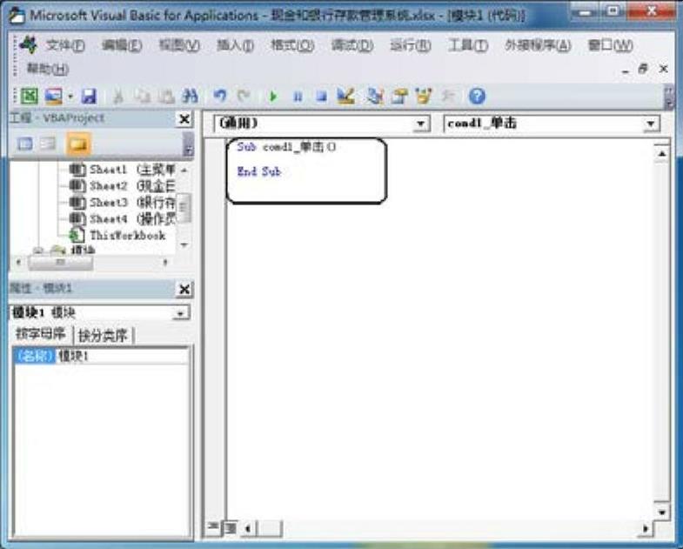
Task: Click Procedure View button at code window bottom
Action: (213, 527)
